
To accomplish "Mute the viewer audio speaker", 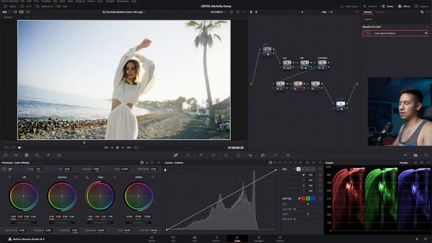I will click(20, 148).
